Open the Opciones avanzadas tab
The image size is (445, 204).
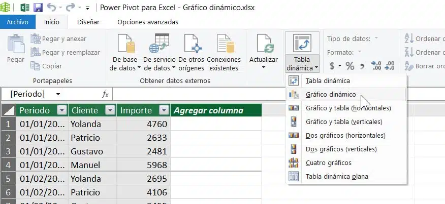pyautogui.click(x=148, y=22)
